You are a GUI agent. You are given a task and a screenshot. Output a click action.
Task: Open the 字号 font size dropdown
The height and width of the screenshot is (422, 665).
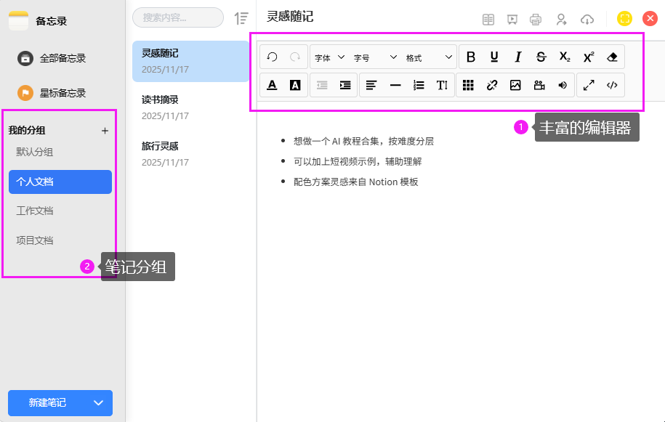[x=375, y=57]
